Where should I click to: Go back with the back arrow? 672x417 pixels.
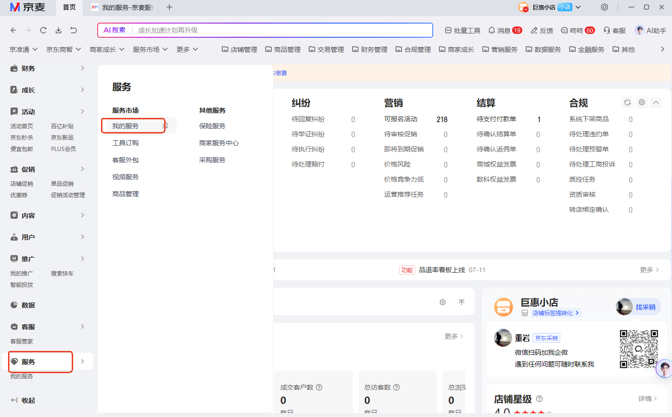pyautogui.click(x=13, y=30)
